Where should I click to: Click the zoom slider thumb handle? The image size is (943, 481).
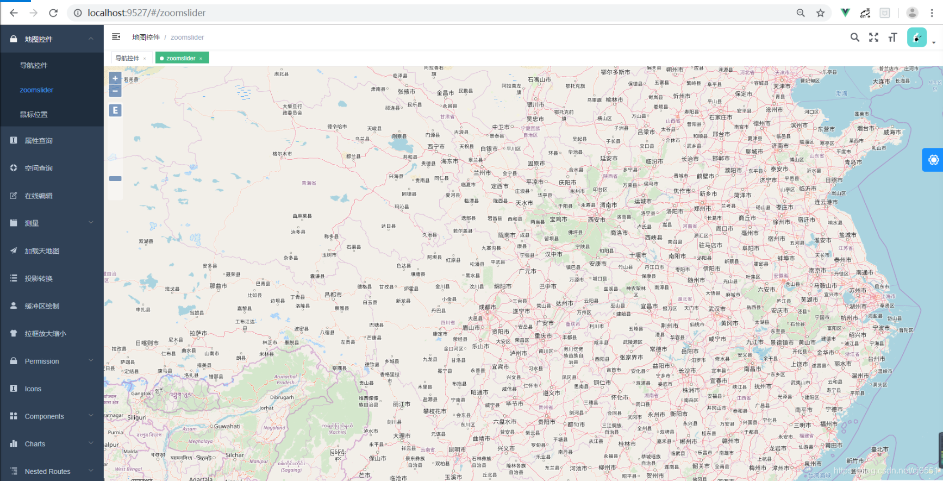coord(115,178)
